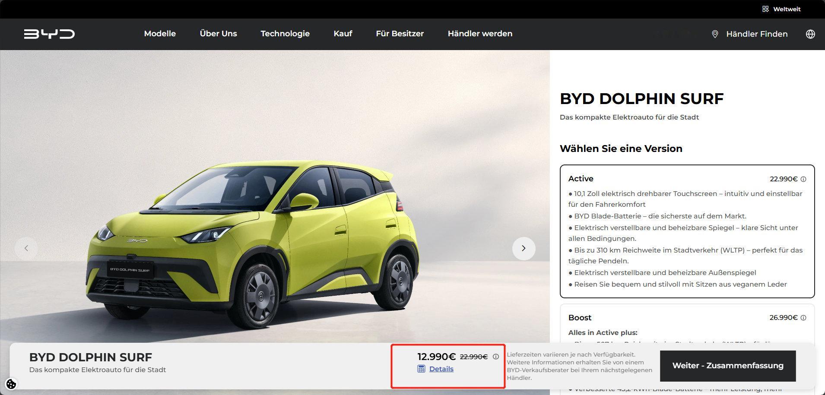
Task: Click the Händler Finden link
Action: [x=757, y=34]
